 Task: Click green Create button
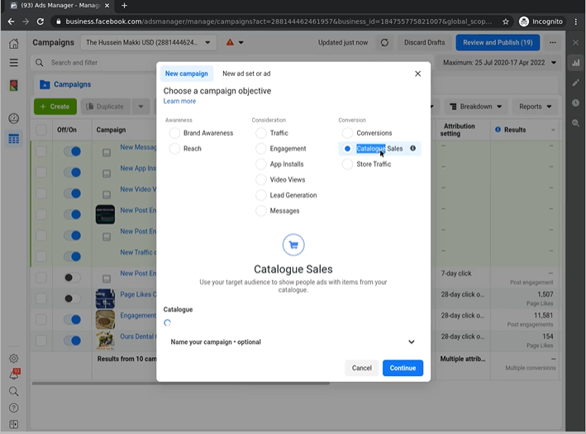point(55,107)
